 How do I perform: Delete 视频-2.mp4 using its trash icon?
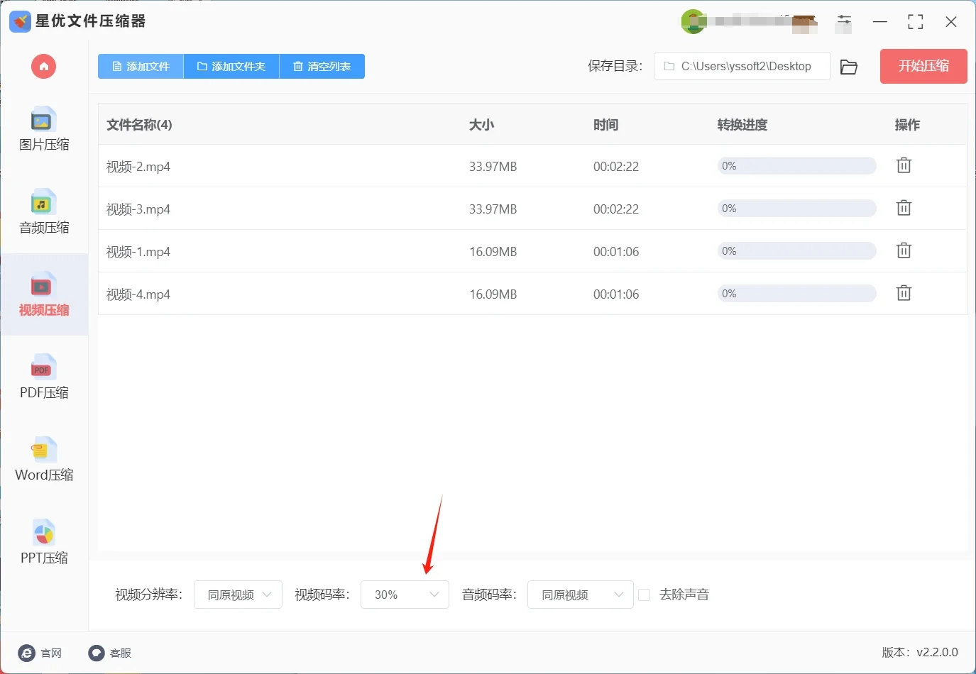coord(903,165)
